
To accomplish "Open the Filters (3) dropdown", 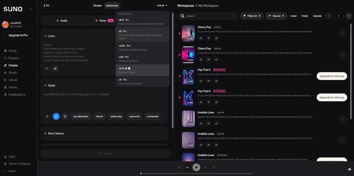I will (252, 16).
